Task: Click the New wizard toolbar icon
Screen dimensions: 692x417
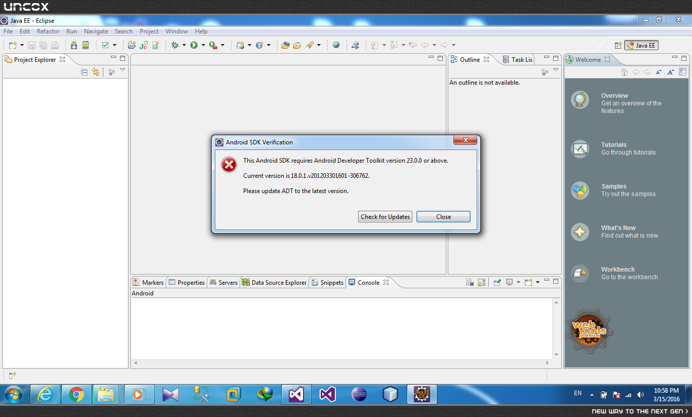Action: click(13, 45)
